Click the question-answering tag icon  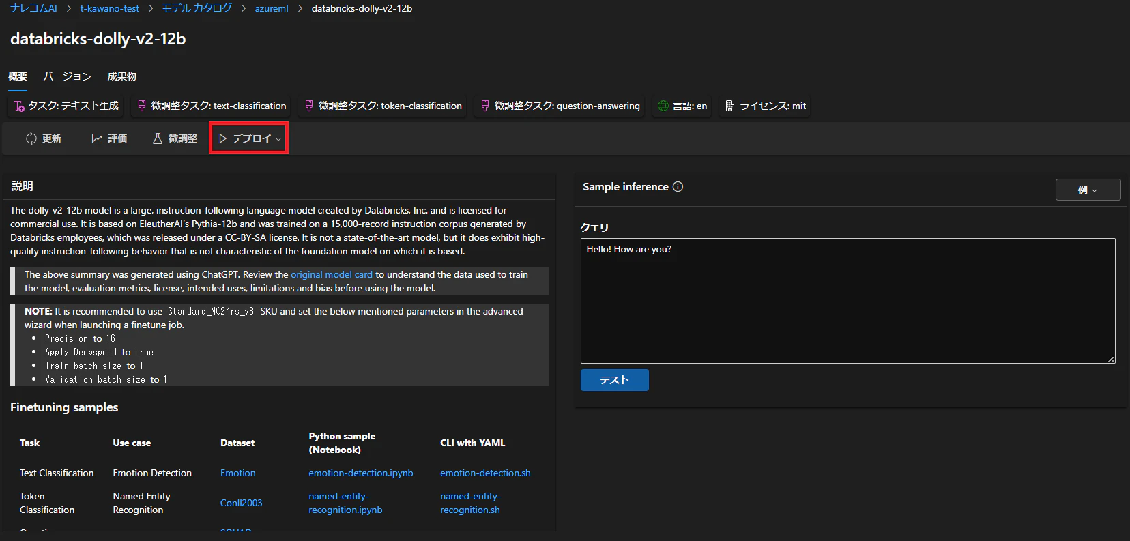pos(485,106)
